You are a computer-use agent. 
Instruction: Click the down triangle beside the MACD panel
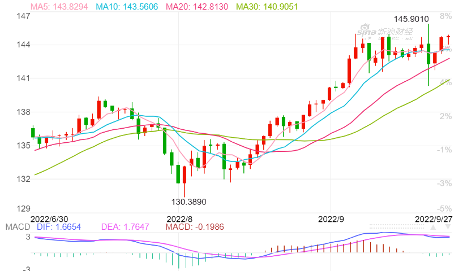(448, 227)
